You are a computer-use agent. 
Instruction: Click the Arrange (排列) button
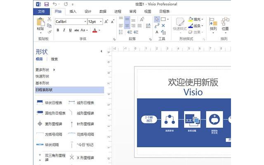click(213, 25)
